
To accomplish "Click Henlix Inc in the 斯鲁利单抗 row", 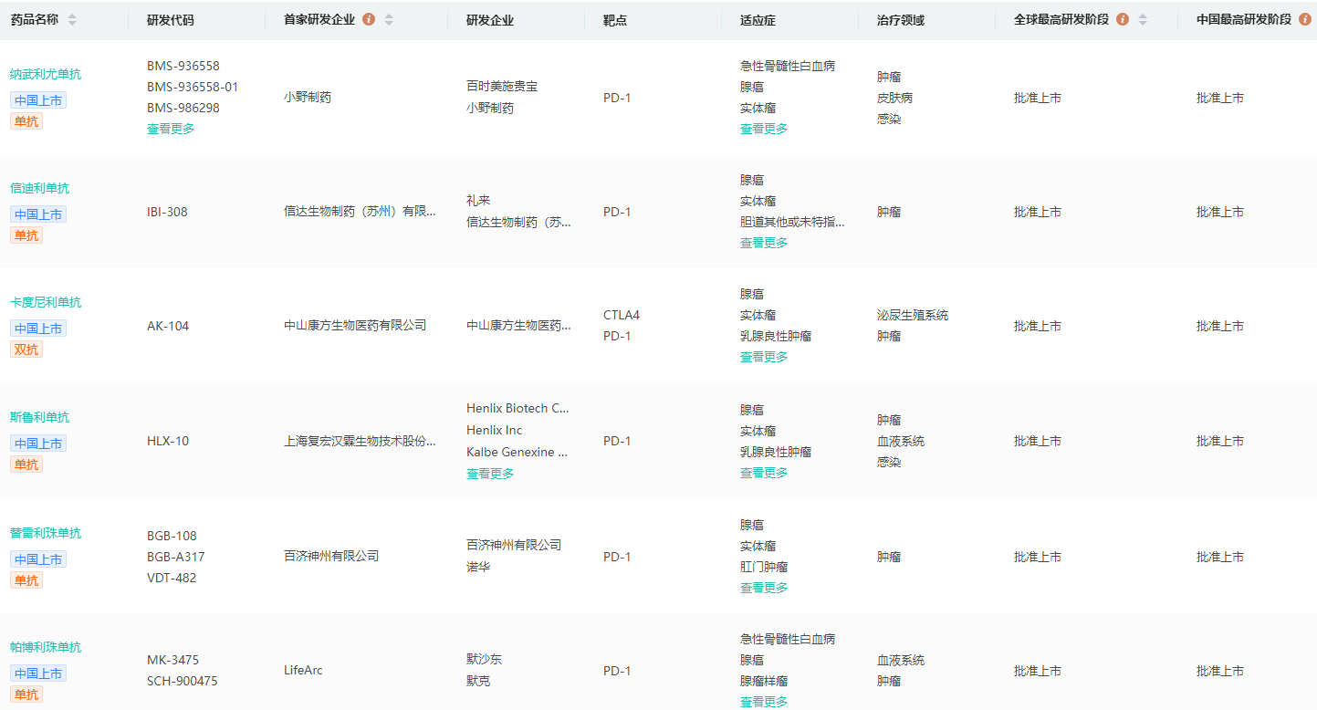I will pyautogui.click(x=495, y=430).
